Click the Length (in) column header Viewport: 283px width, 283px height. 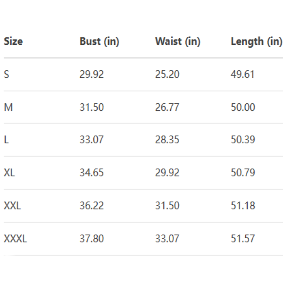pos(256,42)
